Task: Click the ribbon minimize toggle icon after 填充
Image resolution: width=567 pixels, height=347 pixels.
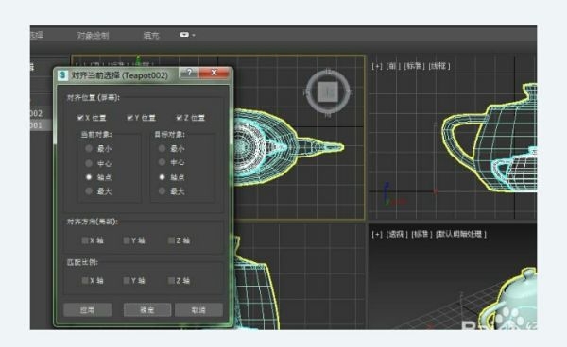Action: 184,35
